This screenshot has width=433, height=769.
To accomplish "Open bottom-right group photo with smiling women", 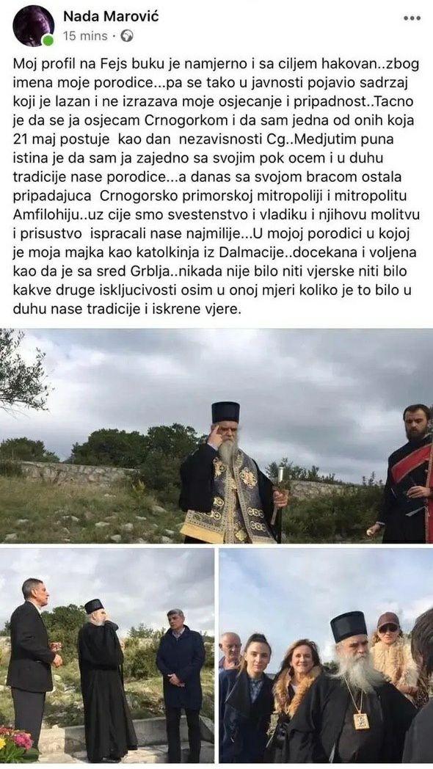I will click(326, 655).
